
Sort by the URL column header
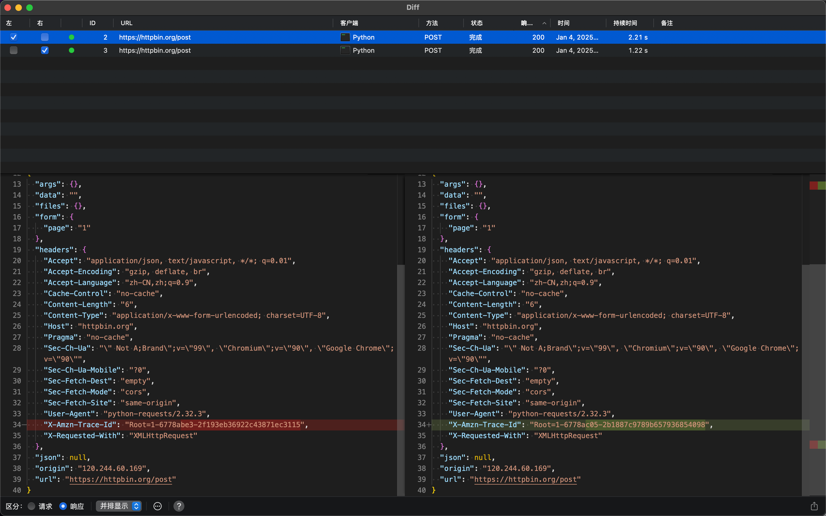click(126, 23)
